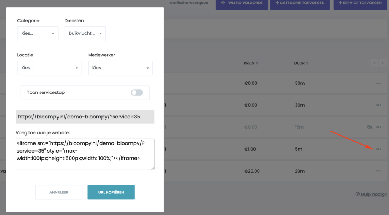This screenshot has height=215, width=389.
Task: Click the hidden-eye icon on the 15m row
Action: [x=369, y=127]
